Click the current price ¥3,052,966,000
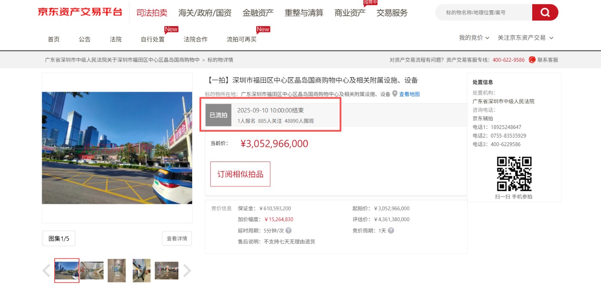601x285 pixels. (274, 144)
